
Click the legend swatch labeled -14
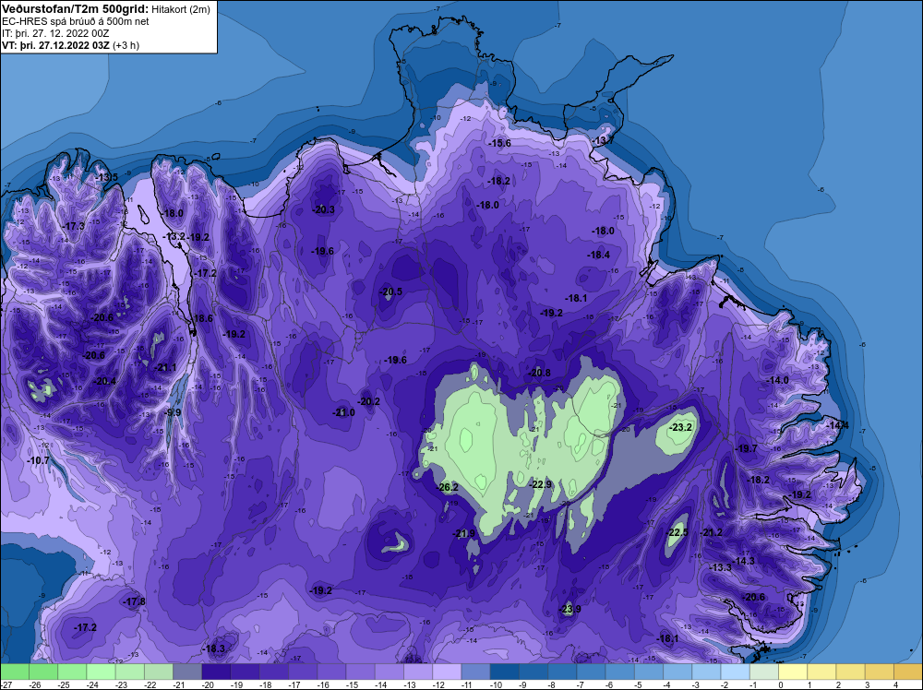(x=390, y=672)
